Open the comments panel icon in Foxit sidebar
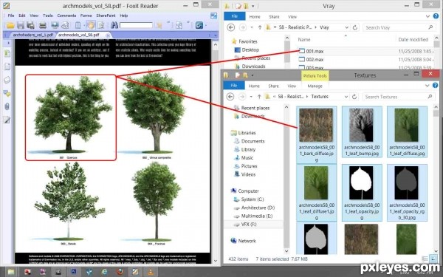 7,93
